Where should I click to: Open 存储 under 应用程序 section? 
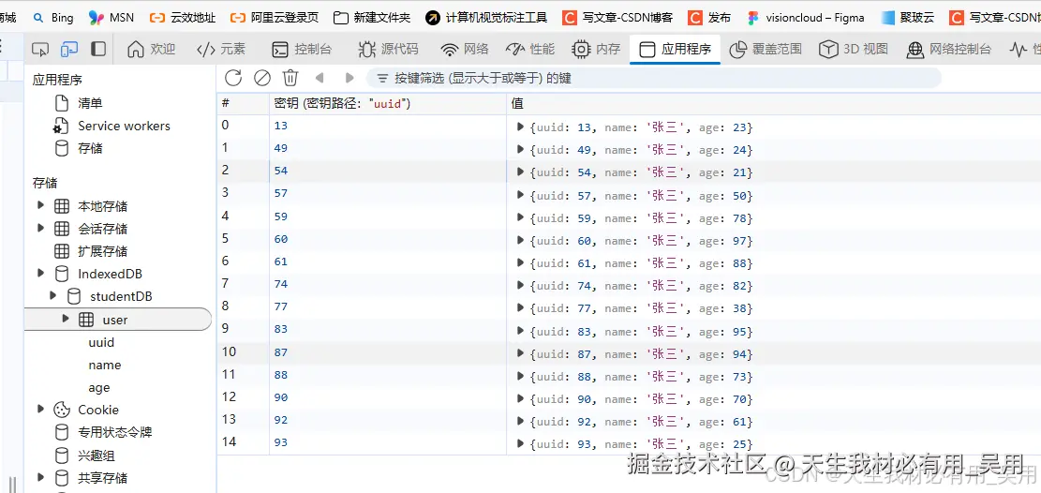(x=90, y=148)
